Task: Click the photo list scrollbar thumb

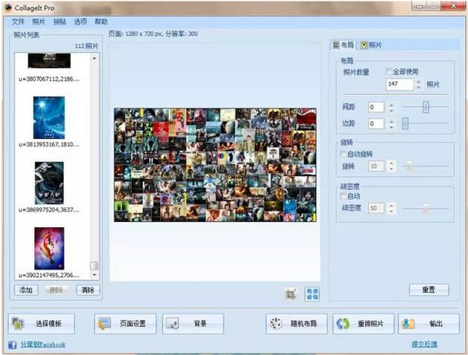Action: coord(94,266)
